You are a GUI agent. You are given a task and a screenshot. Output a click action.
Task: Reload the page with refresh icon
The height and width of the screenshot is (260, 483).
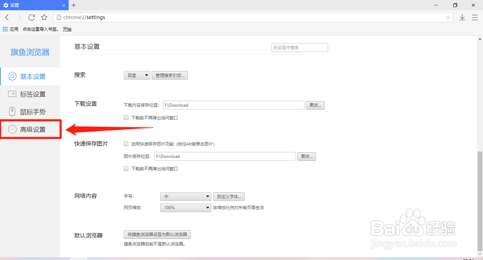coord(32,17)
